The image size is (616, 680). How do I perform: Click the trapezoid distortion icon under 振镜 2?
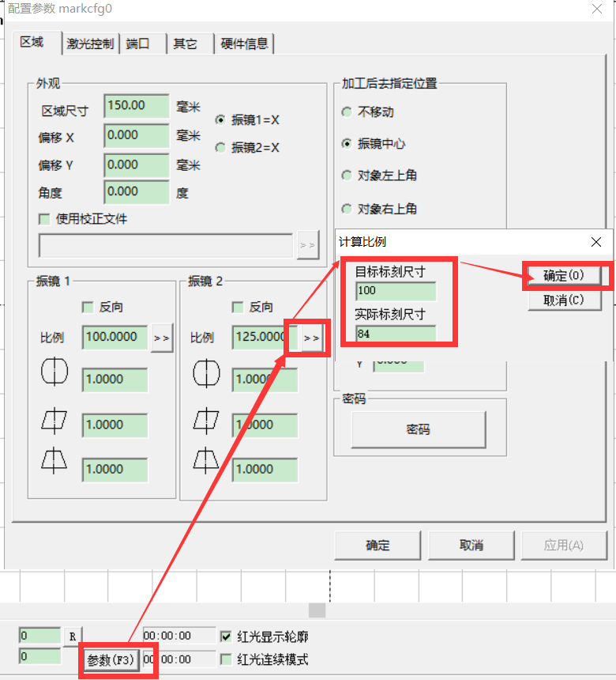206,460
